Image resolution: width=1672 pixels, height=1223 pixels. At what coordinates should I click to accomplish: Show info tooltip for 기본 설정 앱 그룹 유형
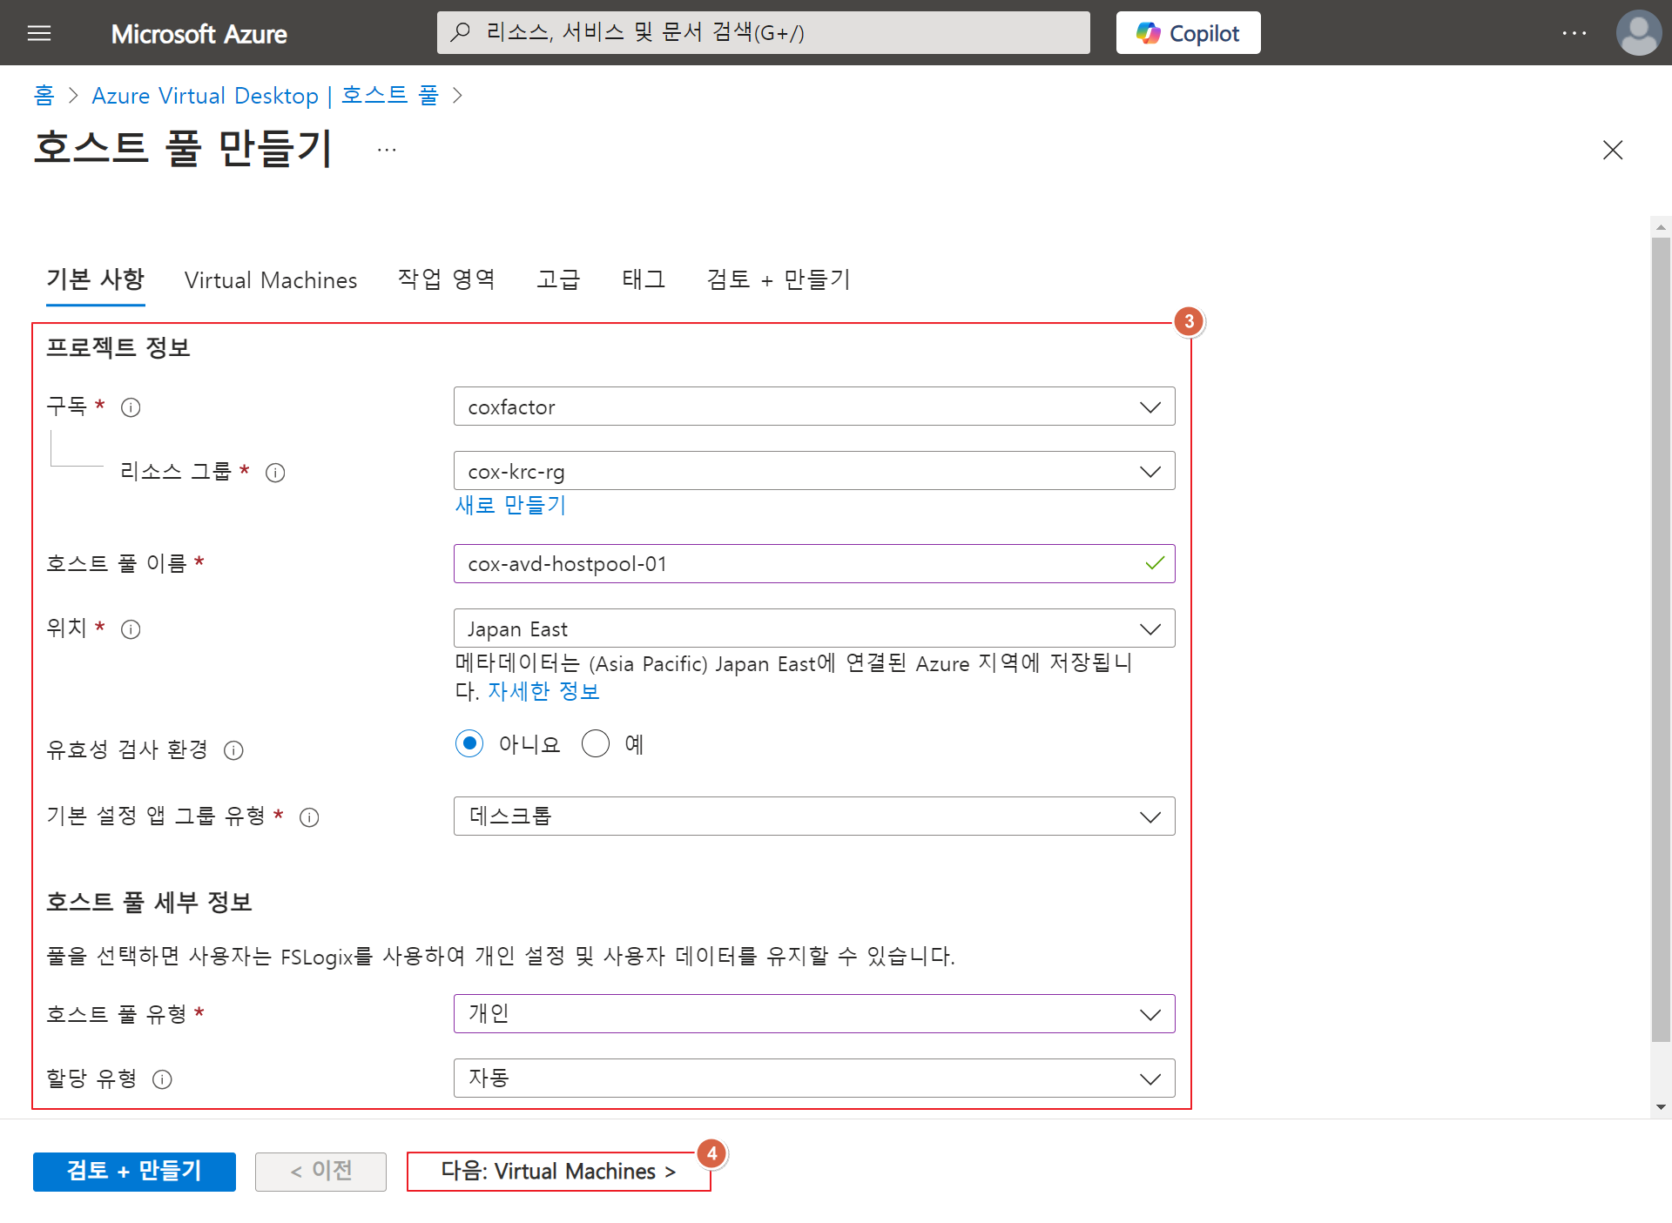(x=309, y=817)
